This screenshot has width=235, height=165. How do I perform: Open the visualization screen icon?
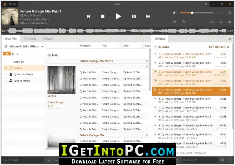coord(229,13)
